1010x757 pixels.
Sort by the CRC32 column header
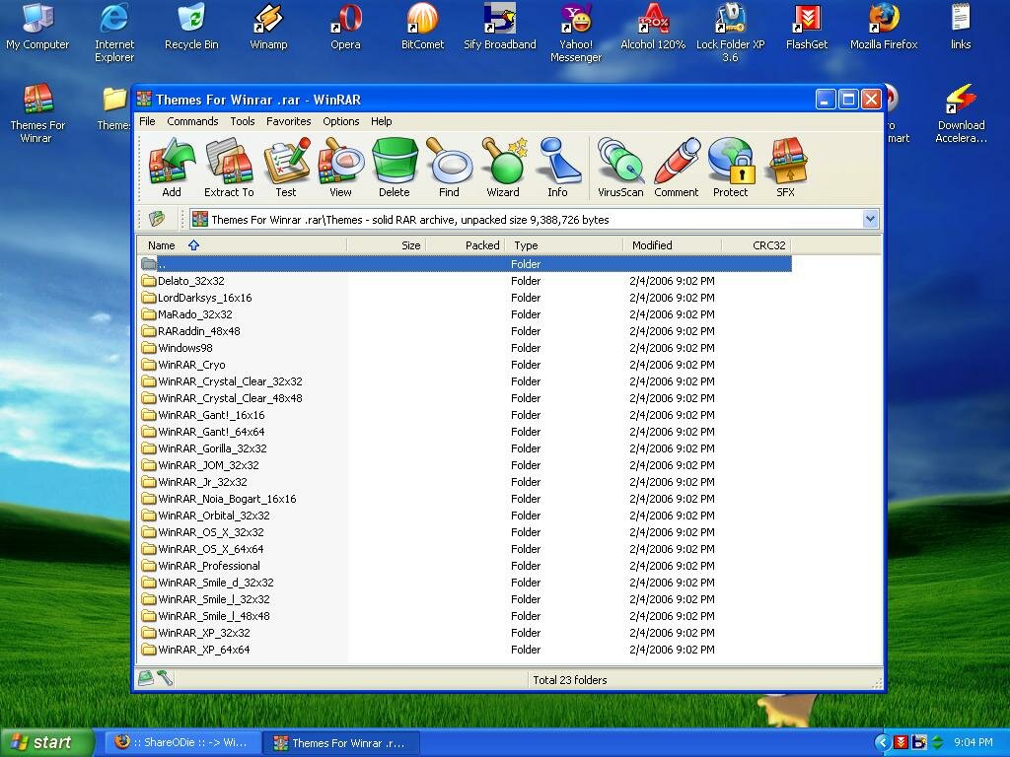click(757, 245)
